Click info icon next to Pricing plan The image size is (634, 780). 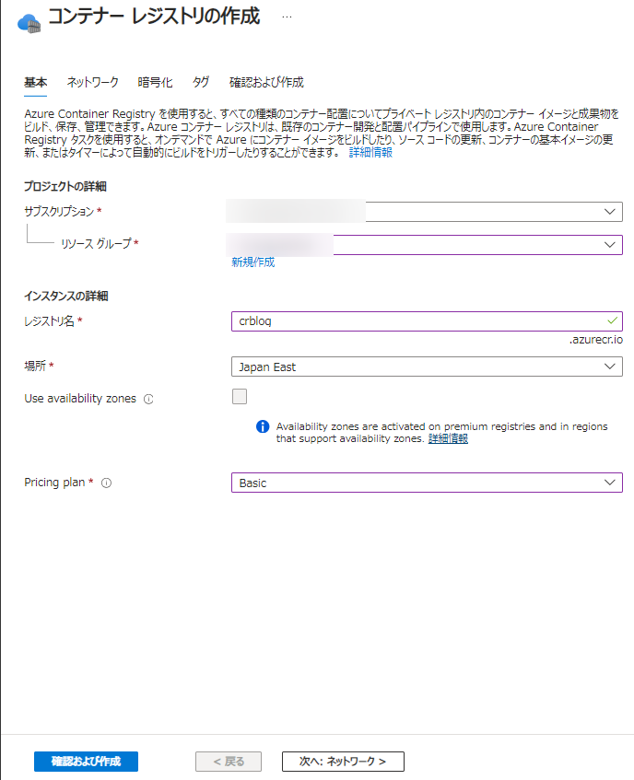(107, 483)
